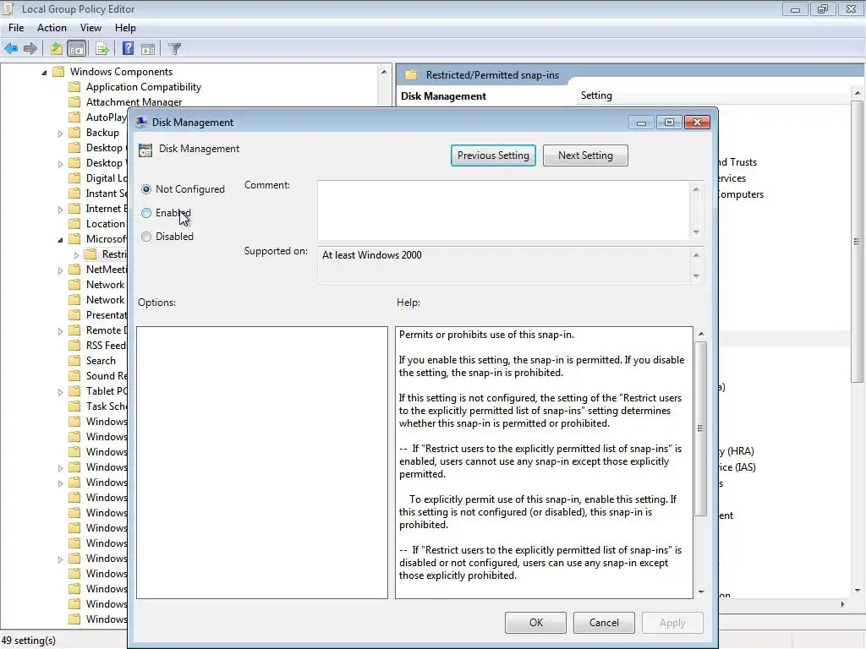Select the Sound Recorder tree item
Viewport: 866px width, 649px height.
click(106, 376)
